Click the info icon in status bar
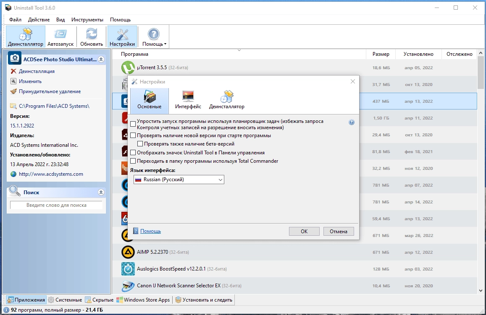Screen dimensions: 486x315 click(x=6, y=310)
